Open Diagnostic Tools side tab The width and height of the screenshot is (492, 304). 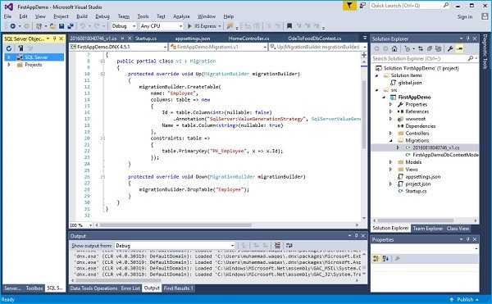(485, 52)
